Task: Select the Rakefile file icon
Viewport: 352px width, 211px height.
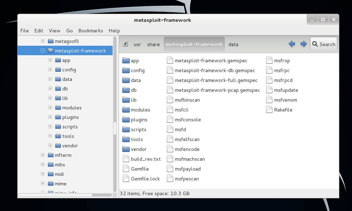Action: pos(269,110)
